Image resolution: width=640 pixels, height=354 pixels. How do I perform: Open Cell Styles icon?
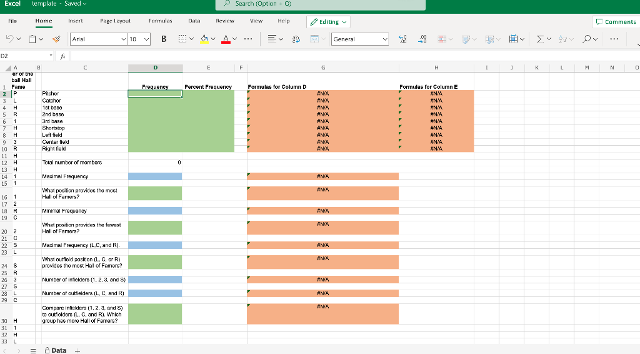466,39
